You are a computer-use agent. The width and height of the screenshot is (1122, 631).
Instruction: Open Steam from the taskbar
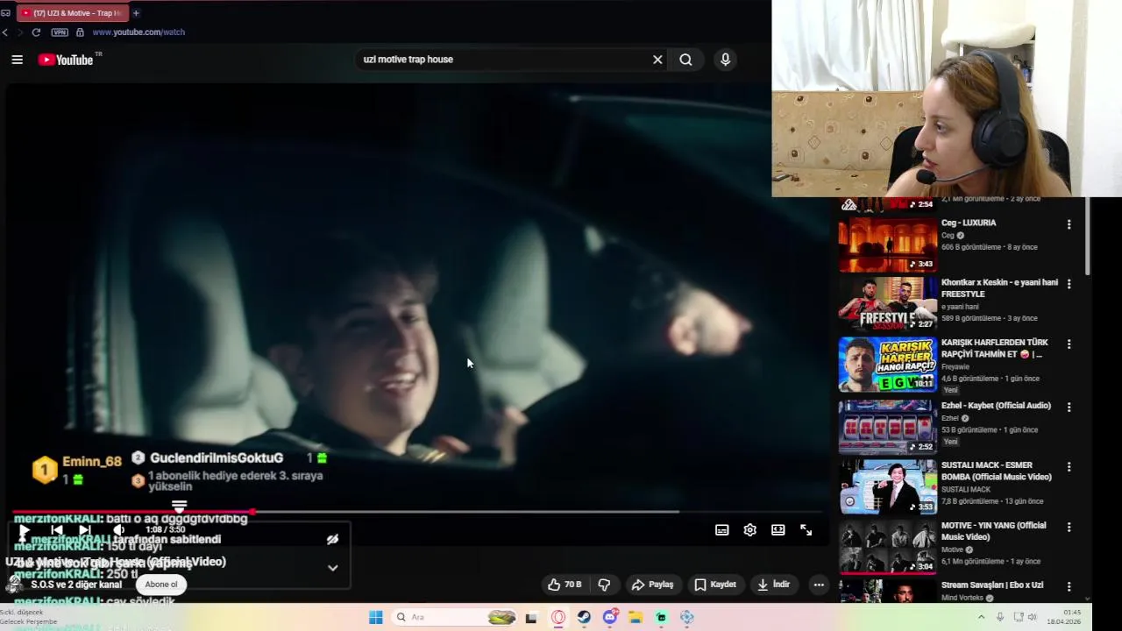(584, 617)
